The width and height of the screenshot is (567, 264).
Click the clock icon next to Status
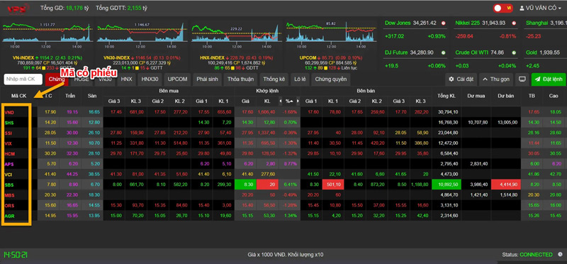coord(560,255)
